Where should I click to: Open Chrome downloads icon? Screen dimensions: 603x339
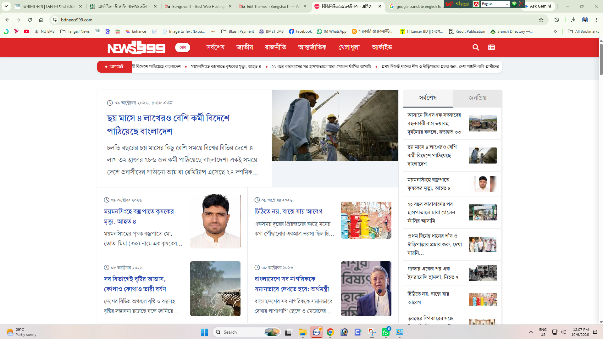tap(574, 20)
